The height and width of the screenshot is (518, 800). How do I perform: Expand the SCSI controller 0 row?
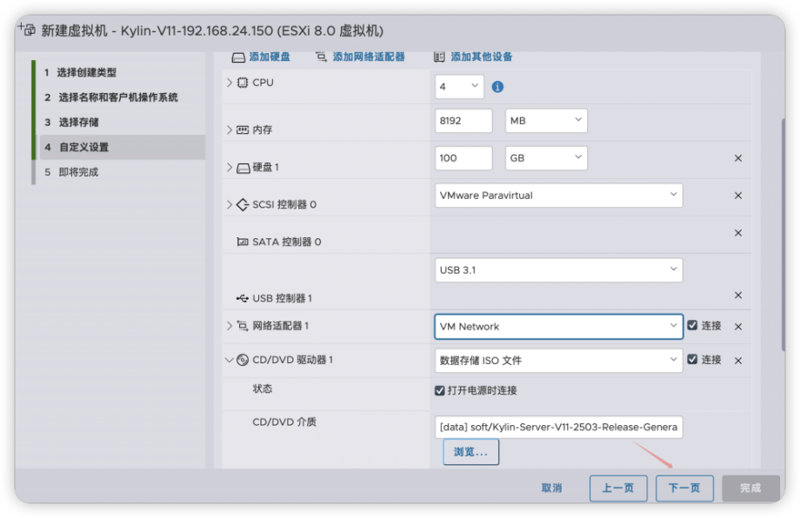coord(230,204)
